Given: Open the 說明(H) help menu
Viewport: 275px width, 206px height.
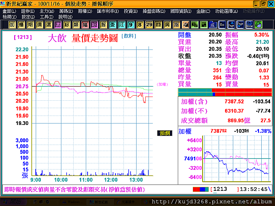Looking at the screenshot, I should [66, 17].
